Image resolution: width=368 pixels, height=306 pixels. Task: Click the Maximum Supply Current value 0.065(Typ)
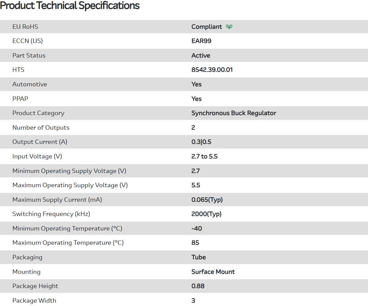coord(207,200)
